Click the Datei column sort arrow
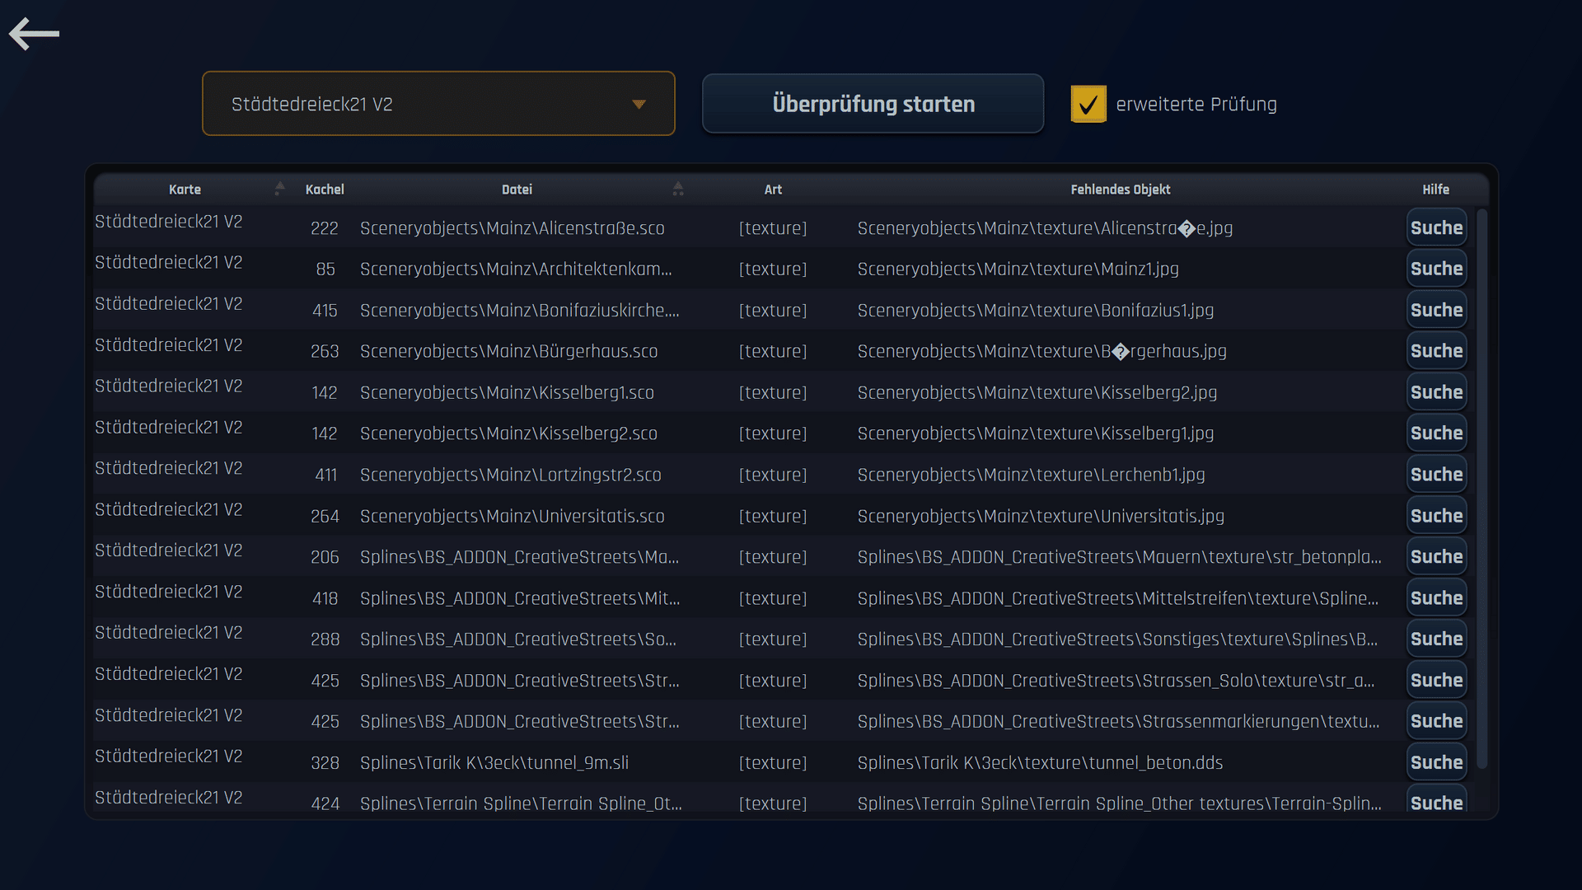 [677, 189]
